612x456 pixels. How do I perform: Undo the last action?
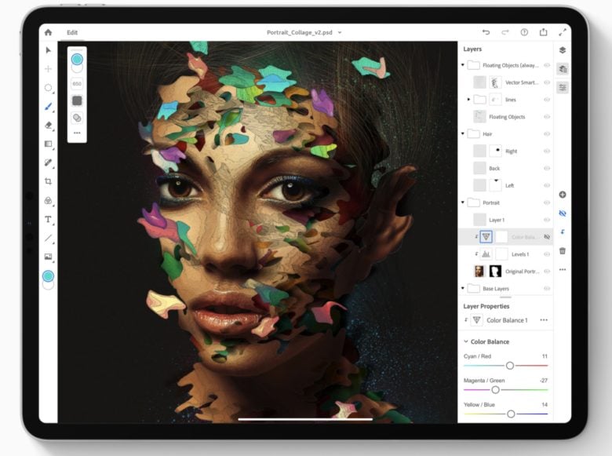pyautogui.click(x=486, y=32)
